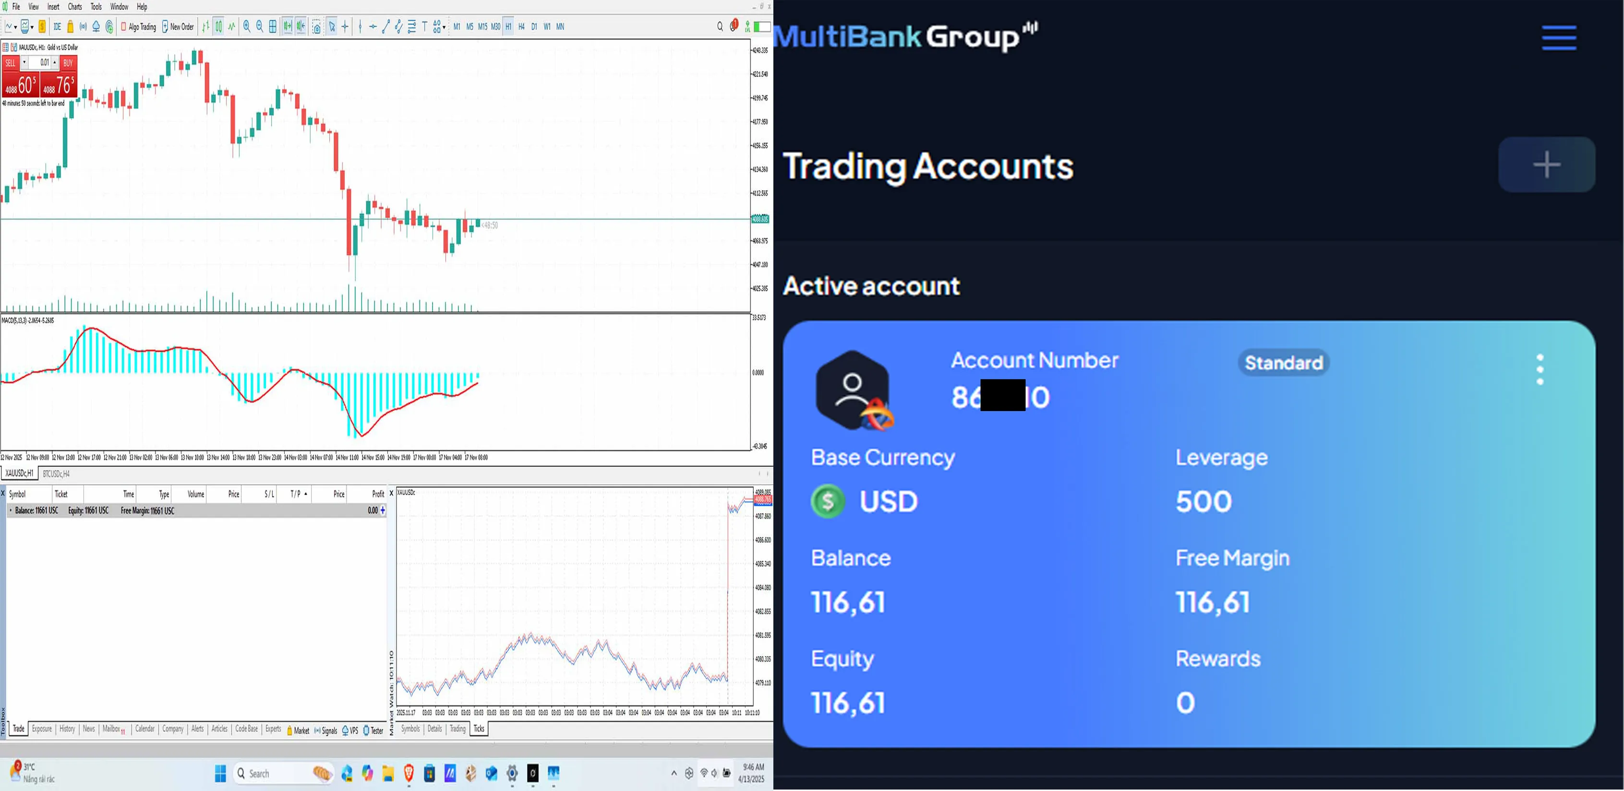This screenshot has height=791, width=1624.
Task: Set timeframe to H4
Action: pos(521,26)
